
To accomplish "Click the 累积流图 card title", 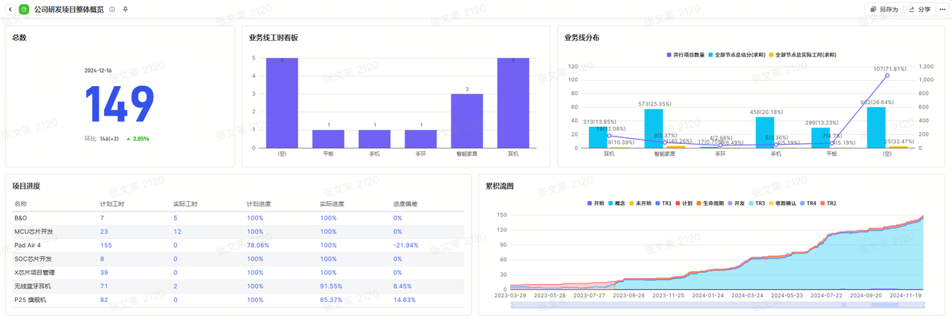I will click(500, 185).
